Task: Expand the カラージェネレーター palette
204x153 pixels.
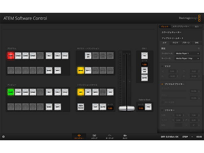Action: [171, 32]
